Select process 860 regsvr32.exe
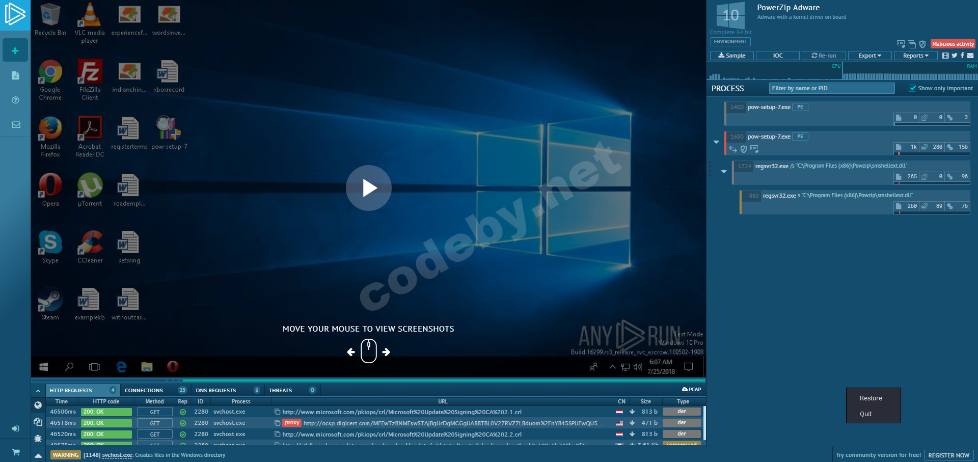 coord(855,202)
